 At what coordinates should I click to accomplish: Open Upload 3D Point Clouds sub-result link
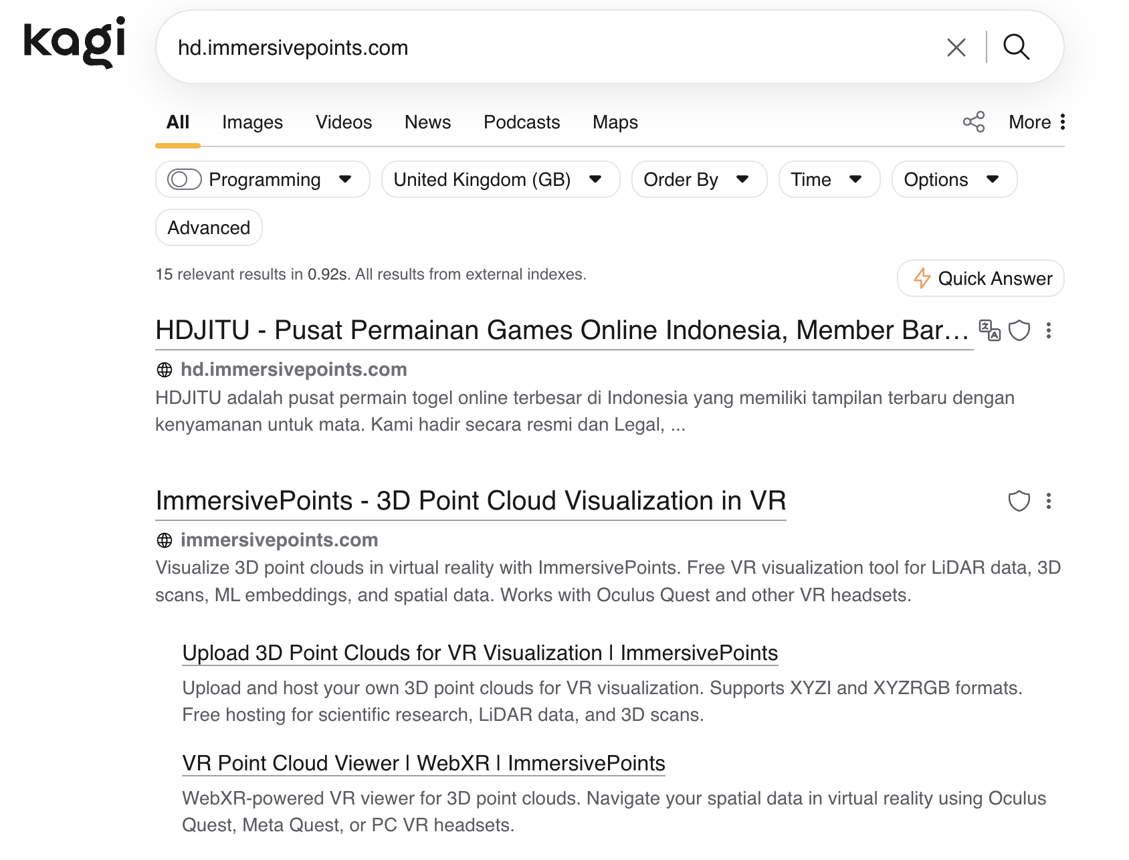(480, 653)
